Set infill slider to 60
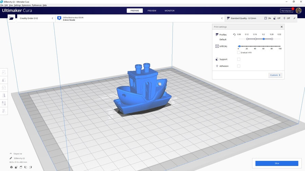 tap(263, 46)
